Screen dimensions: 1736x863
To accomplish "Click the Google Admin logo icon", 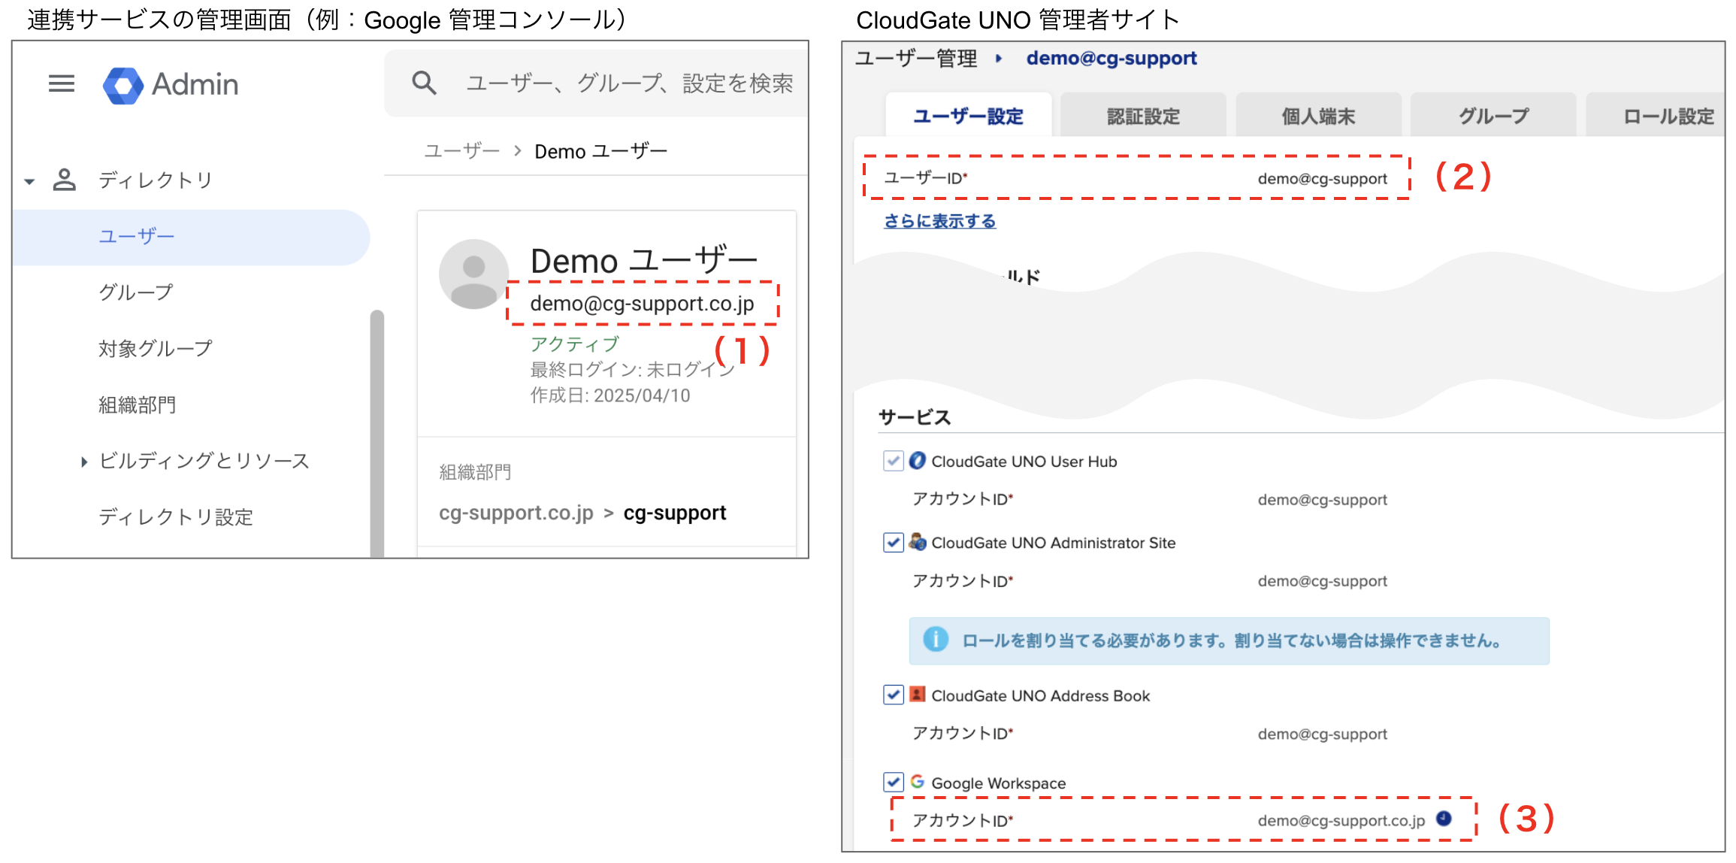I will (x=123, y=85).
